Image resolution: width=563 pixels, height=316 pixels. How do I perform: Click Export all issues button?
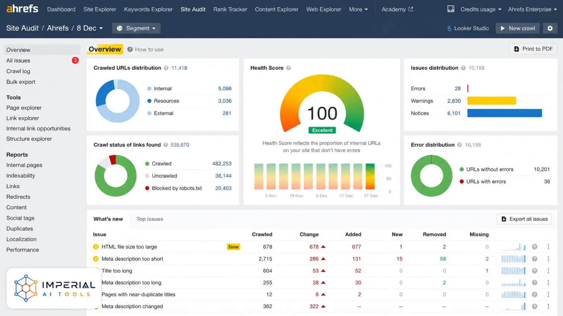click(x=524, y=219)
